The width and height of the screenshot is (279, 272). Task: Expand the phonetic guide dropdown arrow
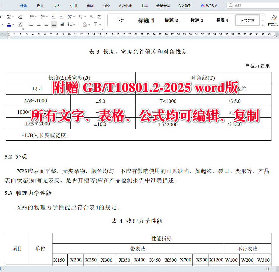point(13,17)
